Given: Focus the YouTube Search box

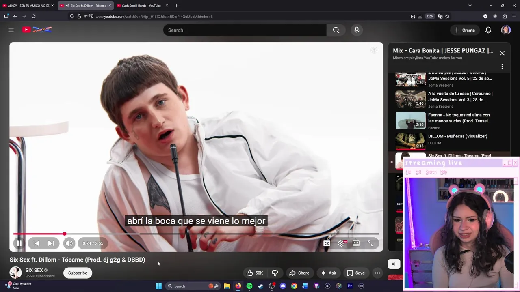Looking at the screenshot, I should (x=245, y=30).
